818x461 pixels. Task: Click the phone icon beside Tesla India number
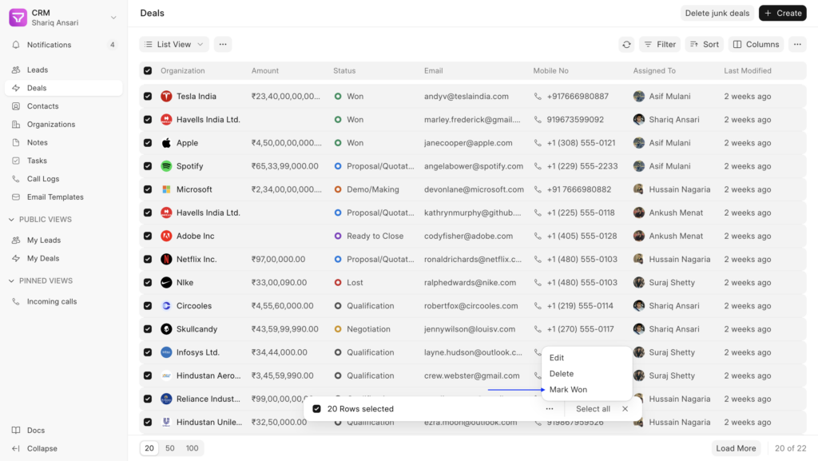click(x=538, y=97)
